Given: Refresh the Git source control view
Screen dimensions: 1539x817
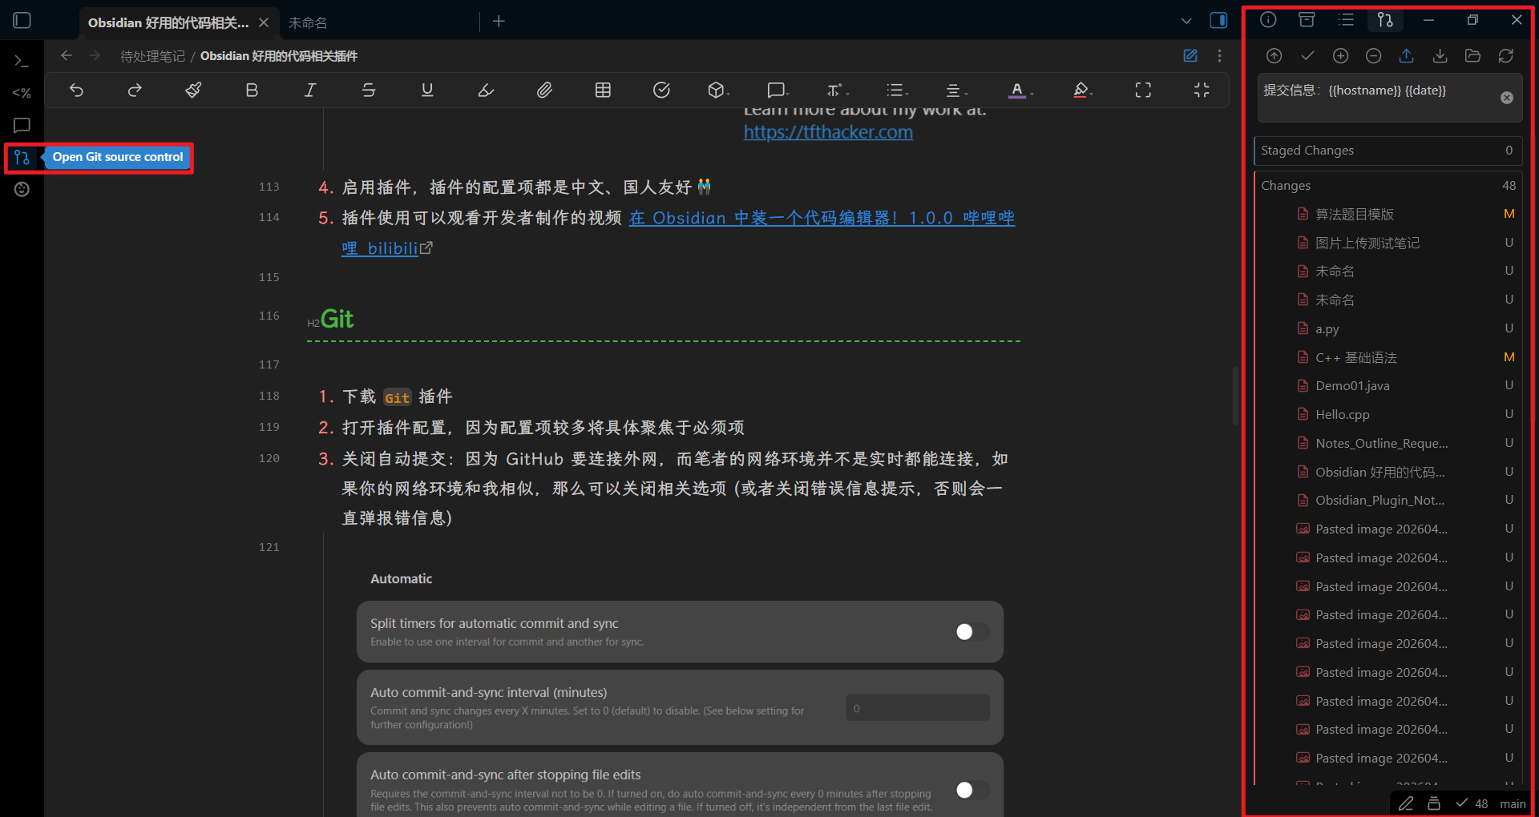Looking at the screenshot, I should click(x=1506, y=55).
